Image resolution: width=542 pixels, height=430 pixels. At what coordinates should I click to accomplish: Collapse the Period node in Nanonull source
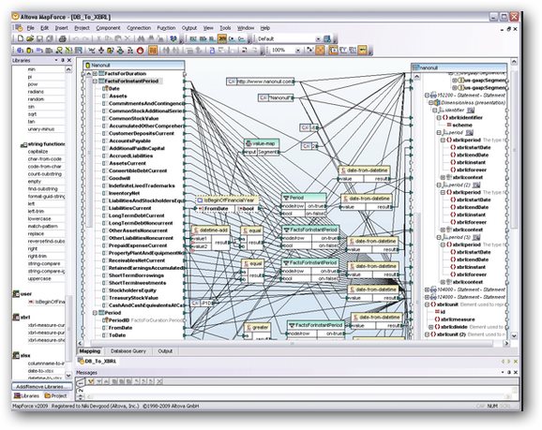point(95,313)
